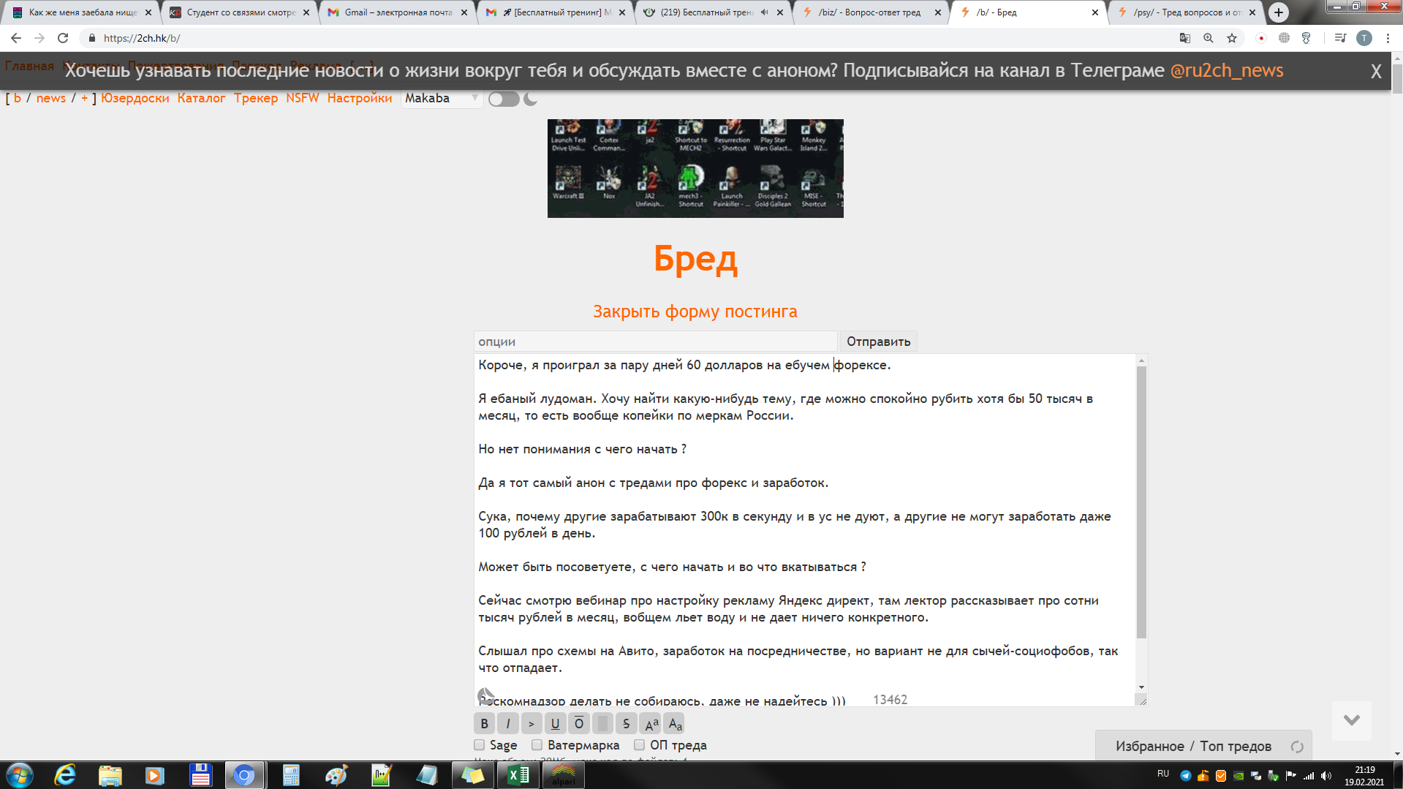The image size is (1403, 789).
Task: Click the scroll-down chevron button
Action: [1352, 720]
